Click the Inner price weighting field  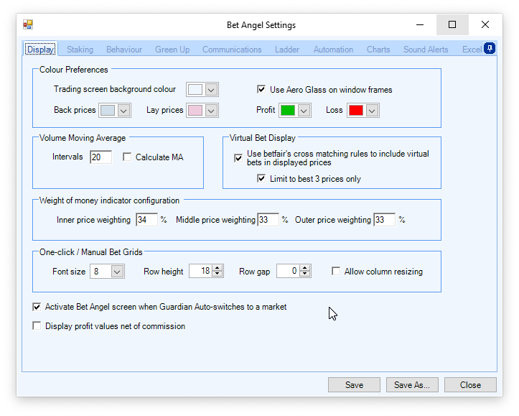click(x=146, y=220)
